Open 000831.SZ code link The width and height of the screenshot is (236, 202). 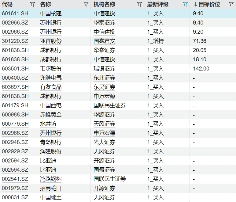(15, 198)
